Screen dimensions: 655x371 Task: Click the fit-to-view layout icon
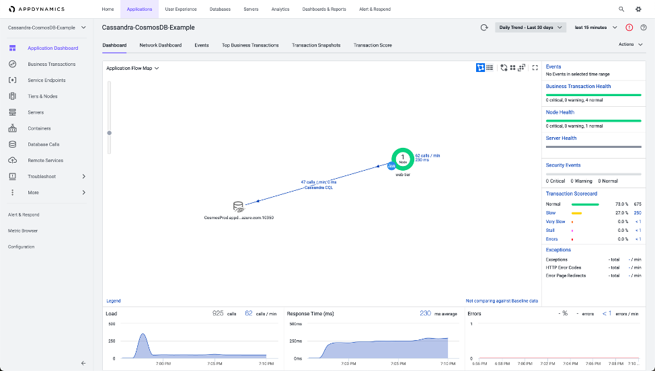521,68
